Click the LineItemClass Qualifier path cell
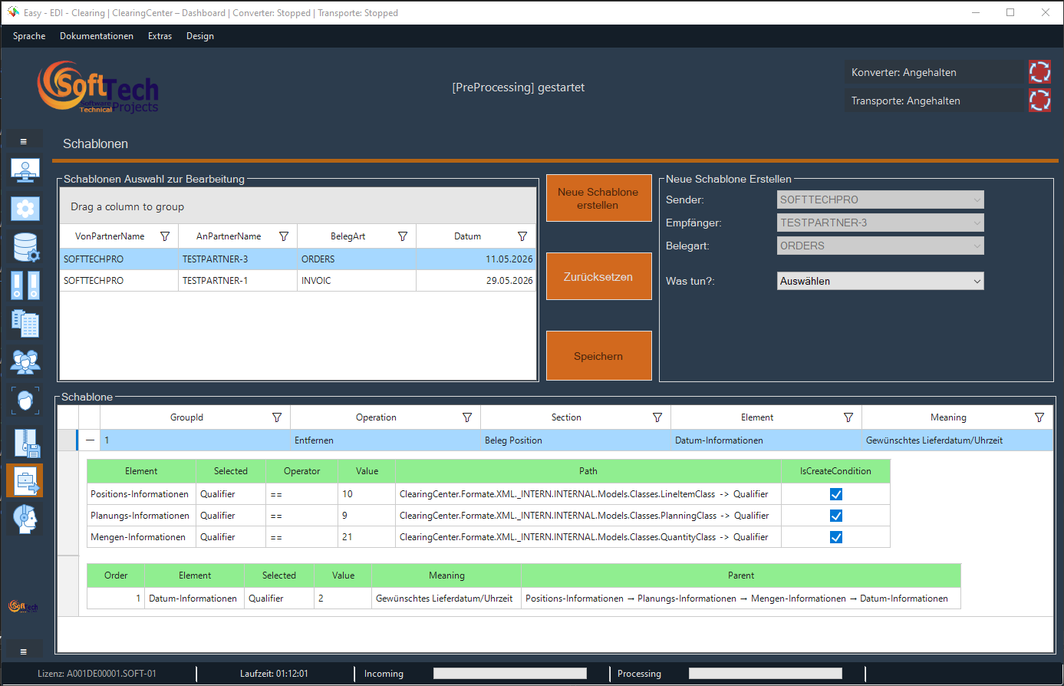 588,494
